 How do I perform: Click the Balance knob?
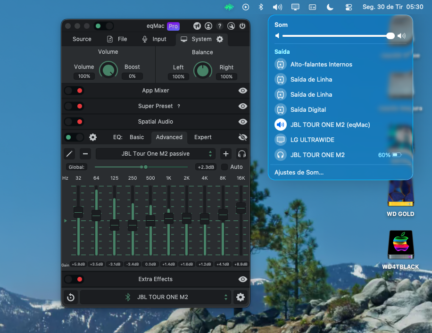(x=203, y=70)
